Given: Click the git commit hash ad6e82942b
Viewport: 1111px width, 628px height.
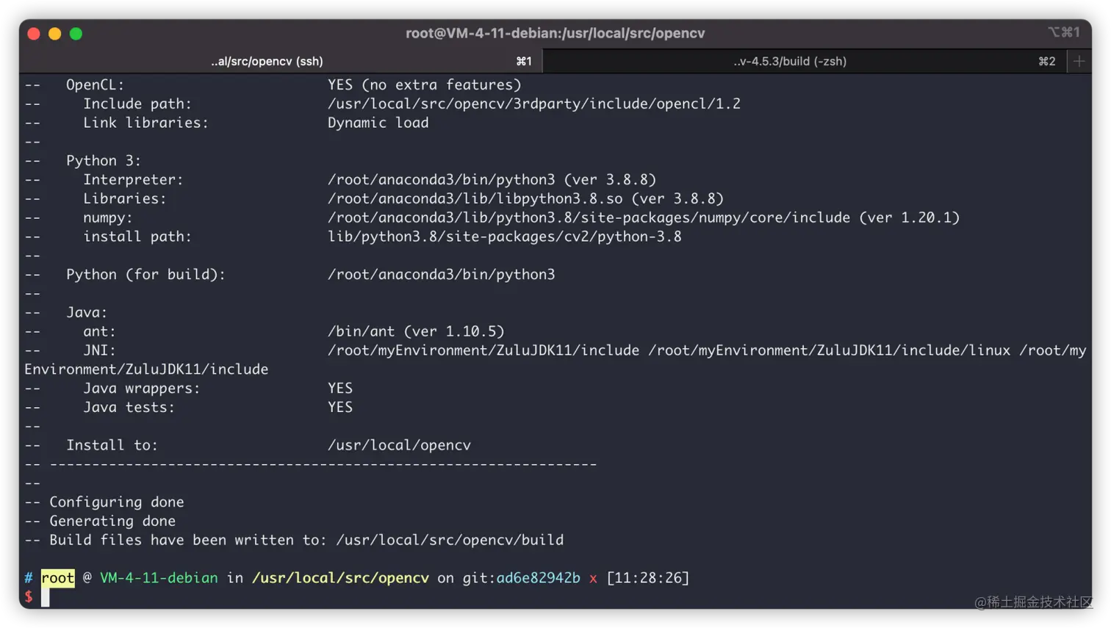Looking at the screenshot, I should tap(538, 578).
